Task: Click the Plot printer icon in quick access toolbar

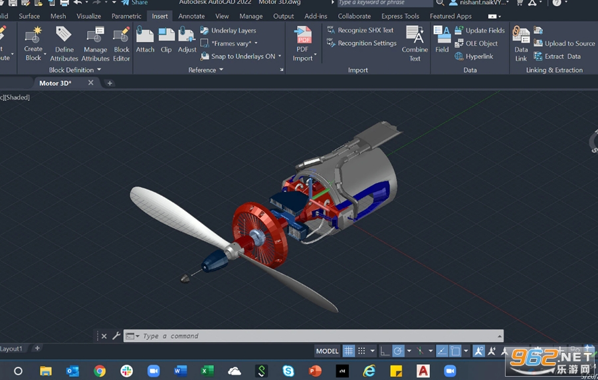Action: pos(64,3)
